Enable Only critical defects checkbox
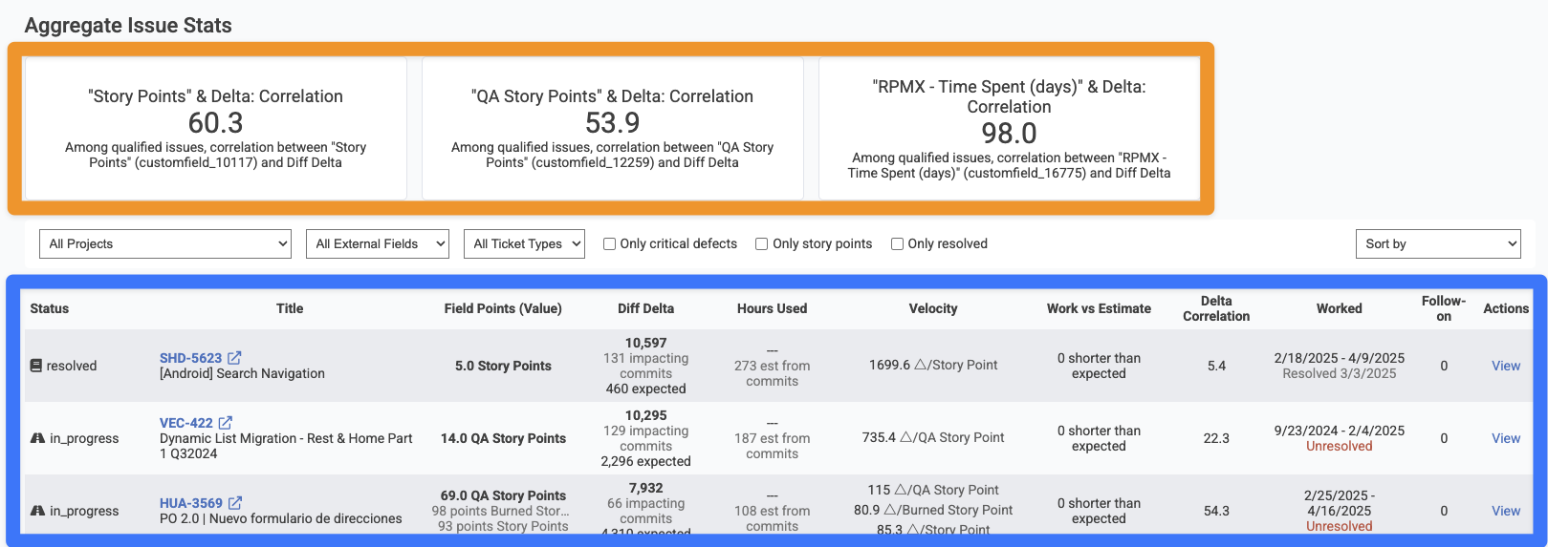The image size is (1548, 547). (x=609, y=244)
